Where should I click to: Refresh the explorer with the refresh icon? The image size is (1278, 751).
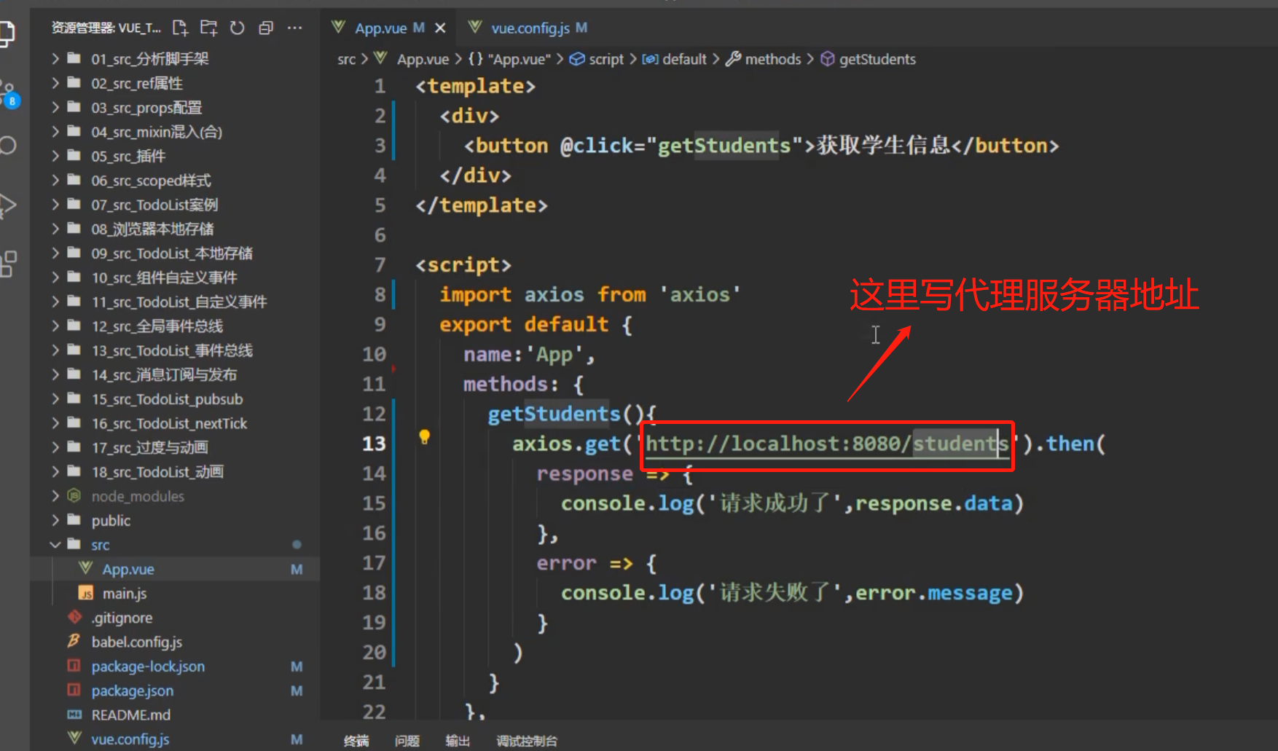click(238, 28)
